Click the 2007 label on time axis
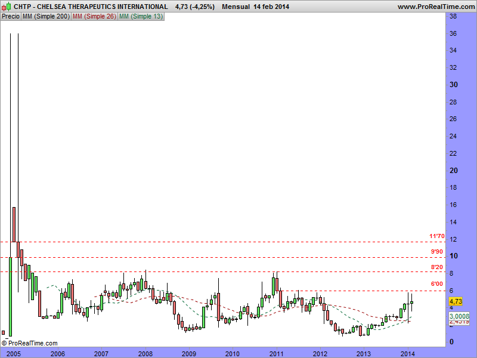The width and height of the screenshot is (477, 358). tap(101, 353)
